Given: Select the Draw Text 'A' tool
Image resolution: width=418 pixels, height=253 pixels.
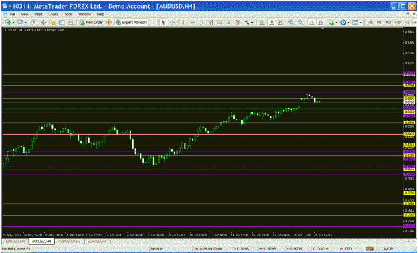Looking at the screenshot, I should (x=229, y=23).
